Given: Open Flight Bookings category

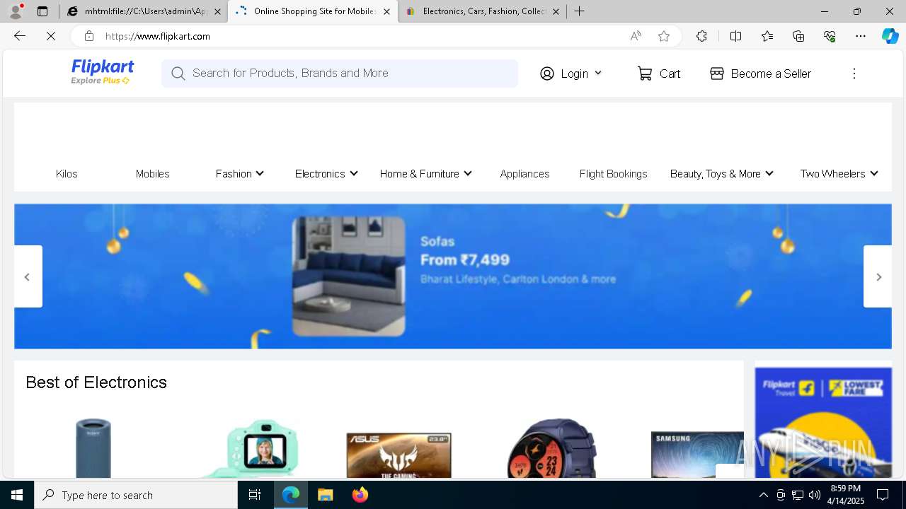Looking at the screenshot, I should click(614, 174).
